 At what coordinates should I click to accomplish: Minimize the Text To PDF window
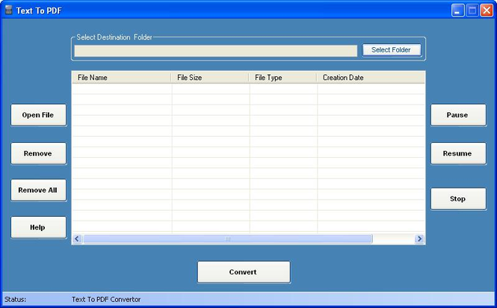pyautogui.click(x=457, y=10)
